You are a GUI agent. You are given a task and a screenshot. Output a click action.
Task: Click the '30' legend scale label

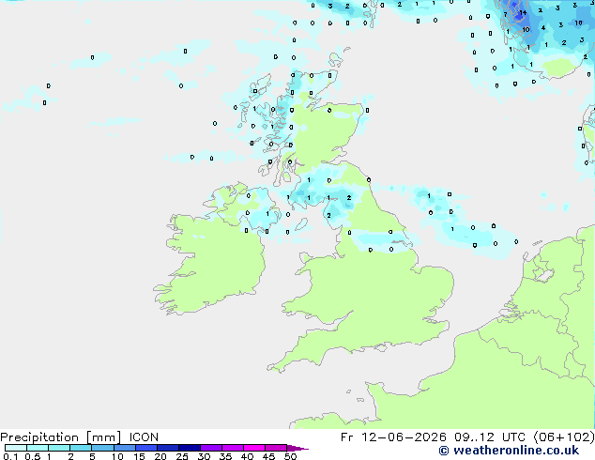(x=204, y=456)
